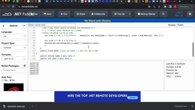Viewport: 195px width, 110px height.
Task: Open a new browser tab
Action: click(180, 1)
